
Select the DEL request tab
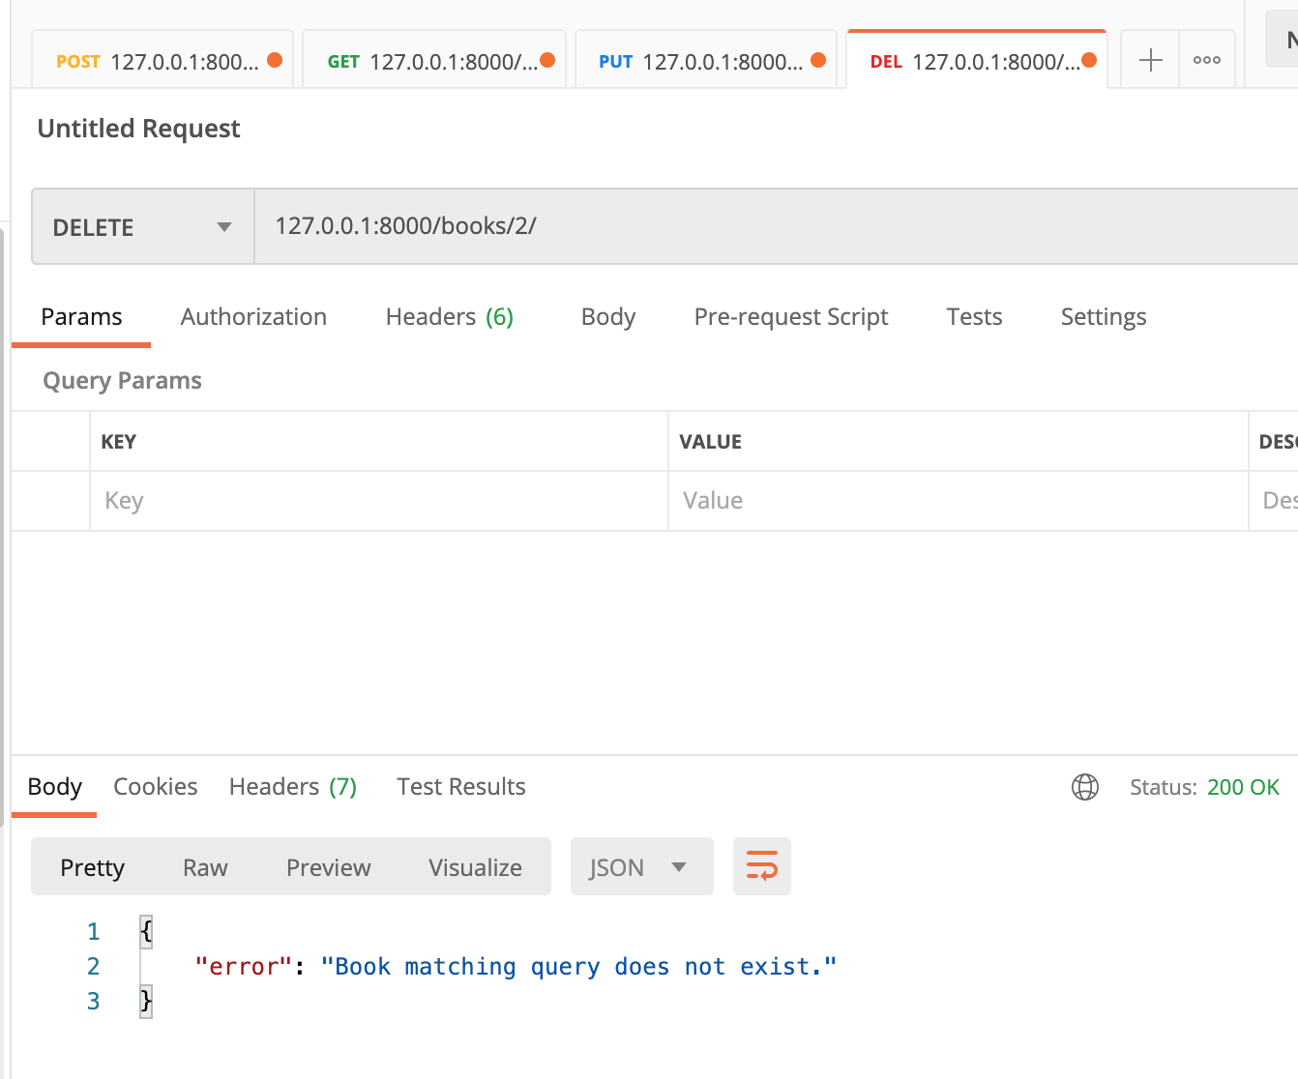[x=975, y=62]
